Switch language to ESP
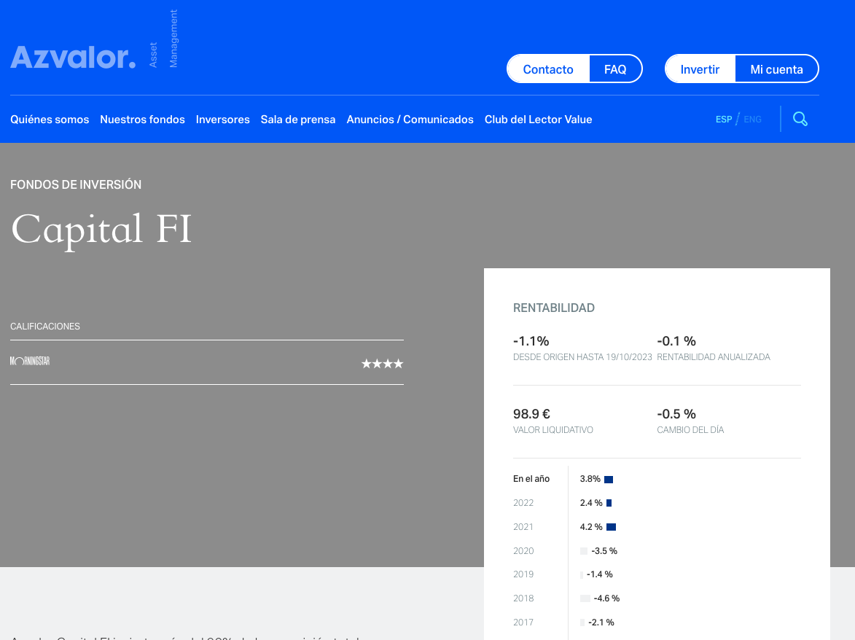The width and height of the screenshot is (855, 640). (x=724, y=120)
